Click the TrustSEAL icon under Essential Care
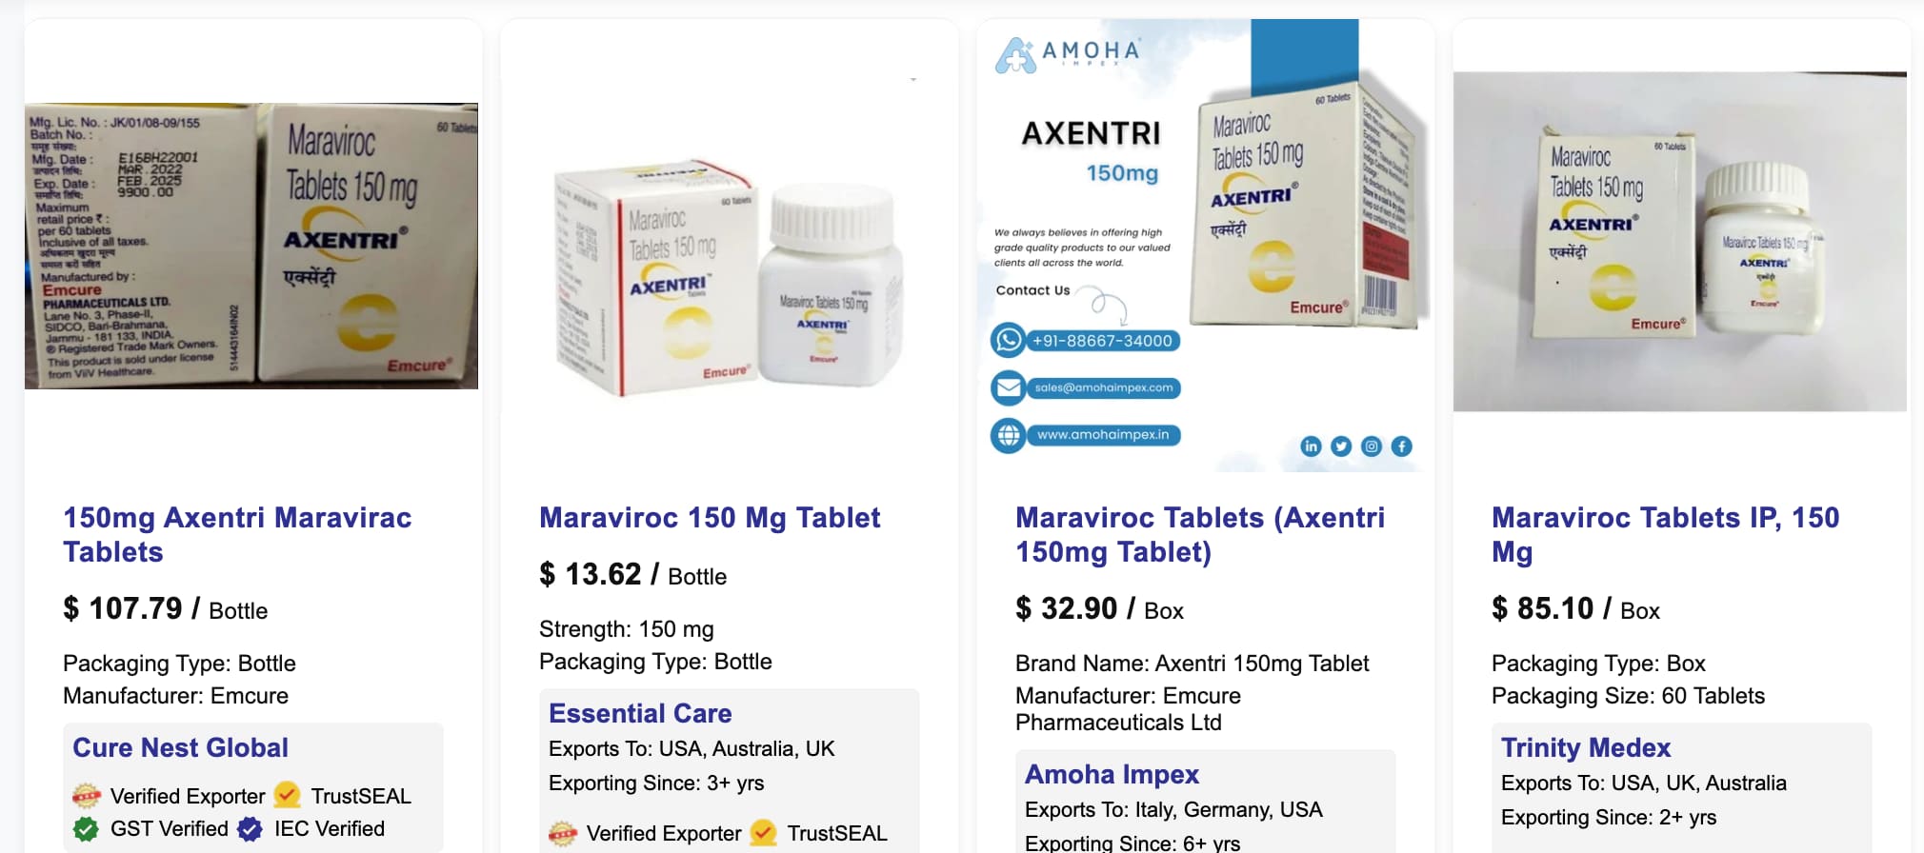 click(763, 833)
